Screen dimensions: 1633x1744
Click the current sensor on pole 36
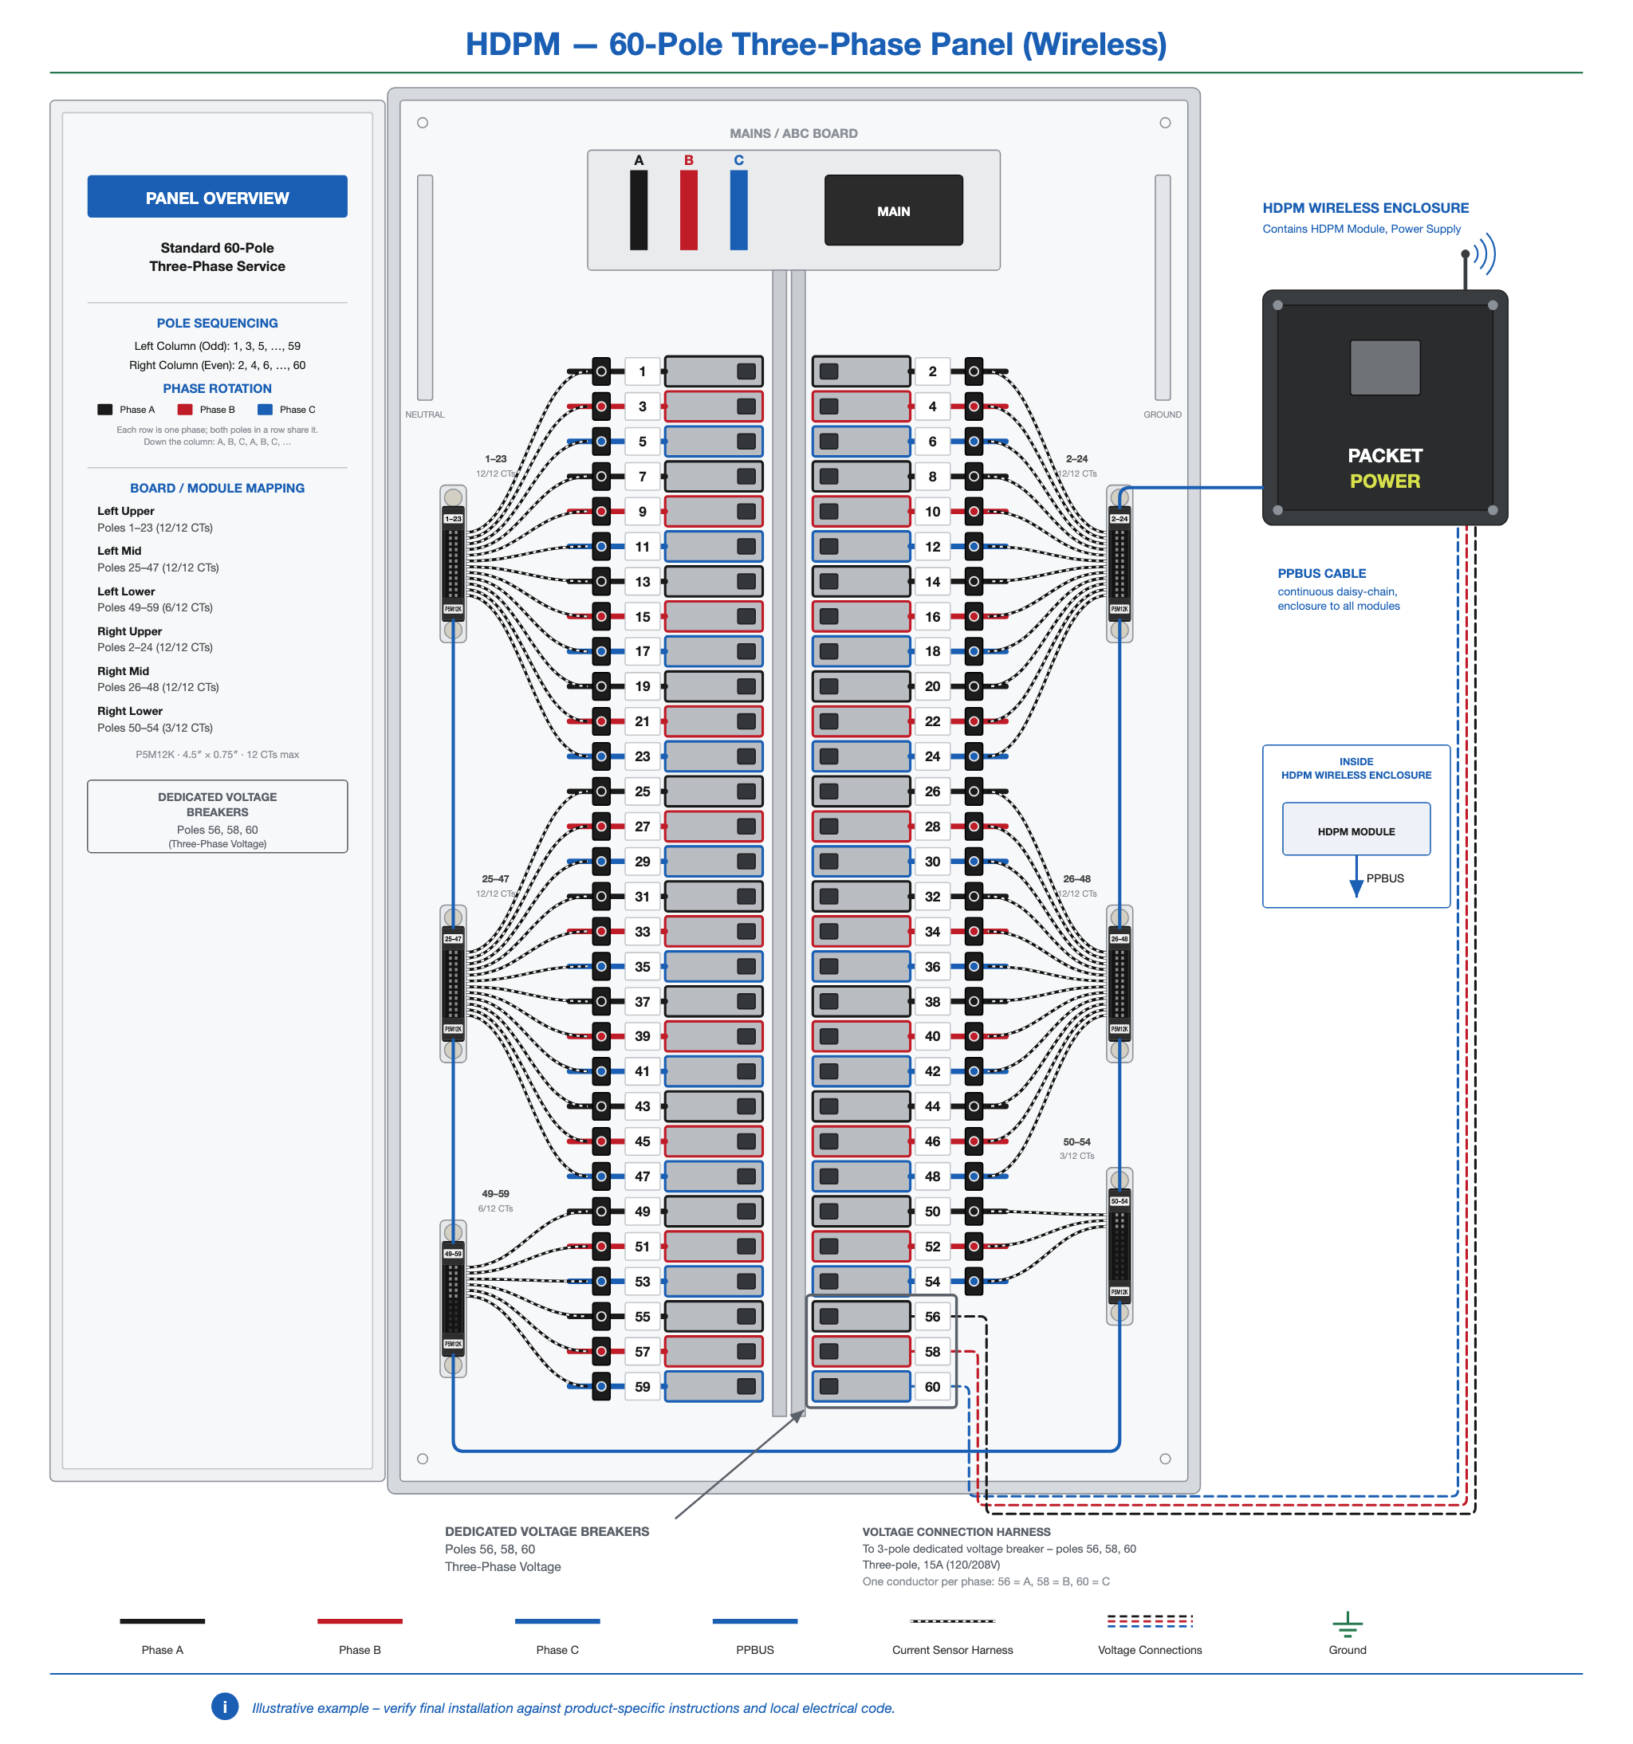point(973,967)
